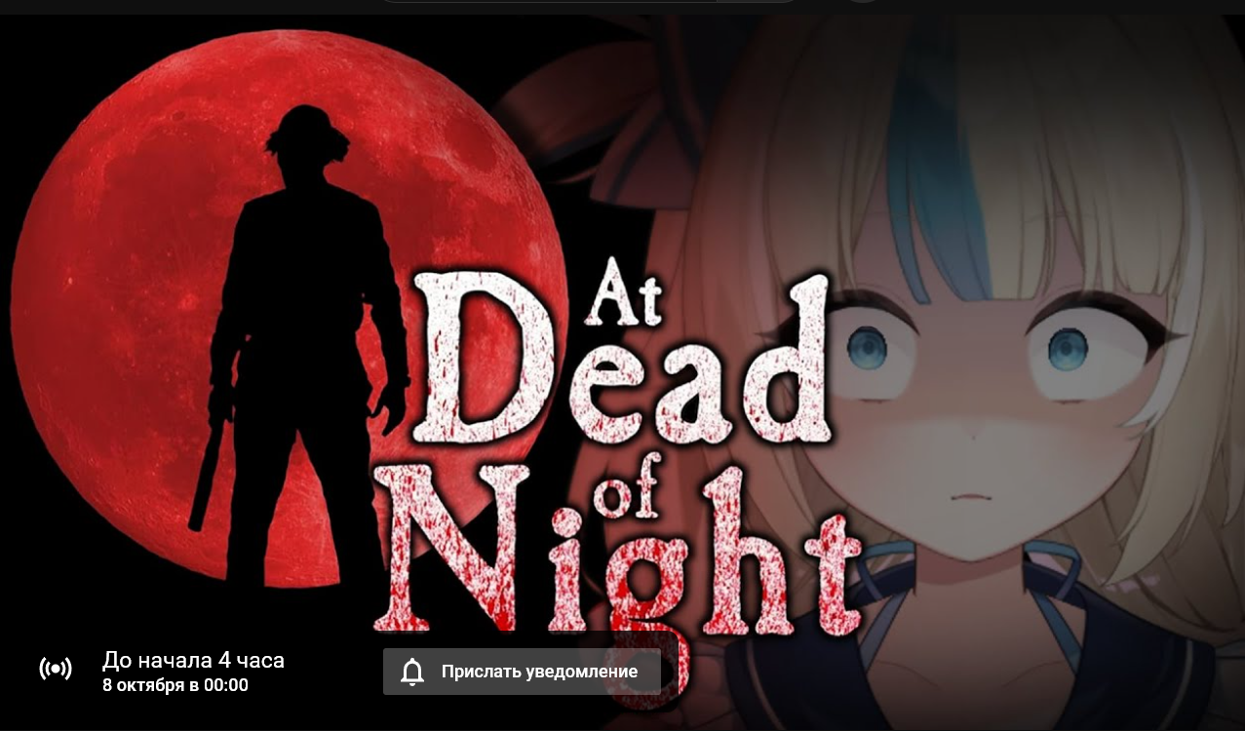Click the word "Dead" in the title
This screenshot has height=731, width=1245.
[621, 363]
